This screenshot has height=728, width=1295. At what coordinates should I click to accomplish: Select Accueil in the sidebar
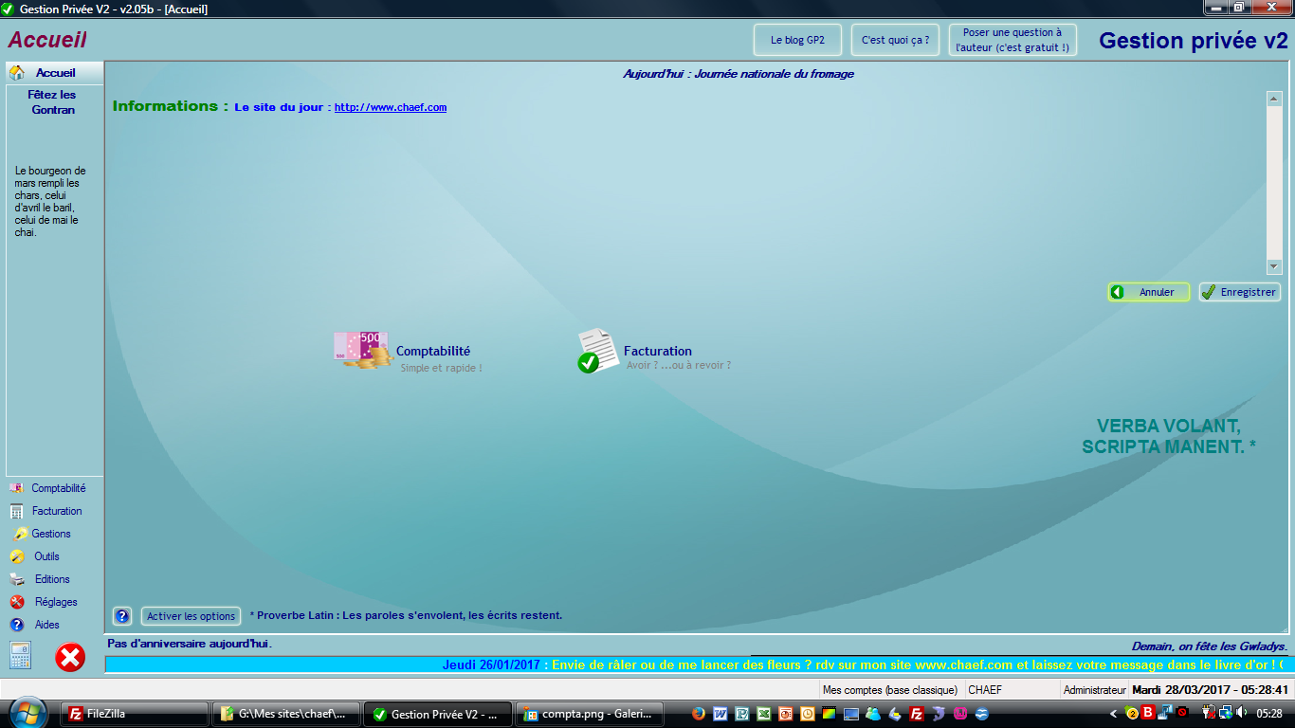[x=55, y=72]
